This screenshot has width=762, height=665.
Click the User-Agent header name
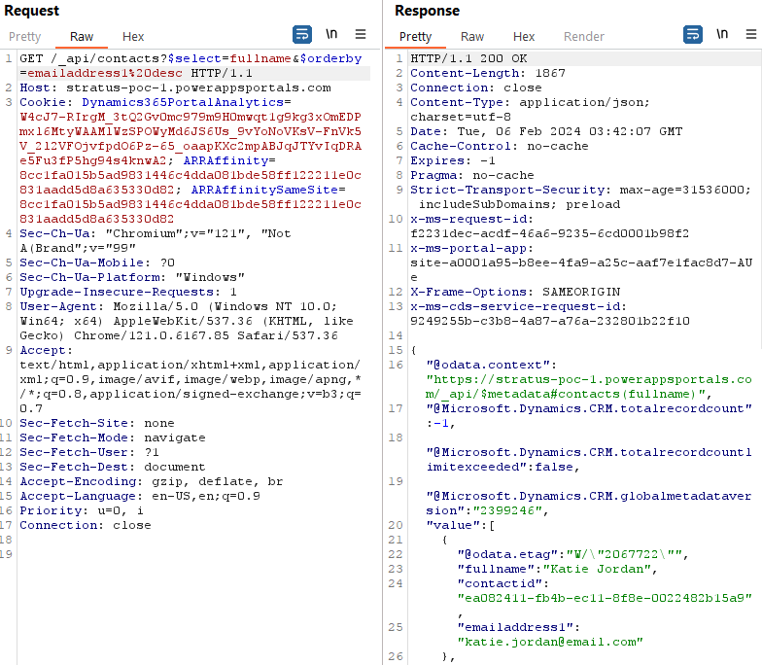click(x=58, y=307)
